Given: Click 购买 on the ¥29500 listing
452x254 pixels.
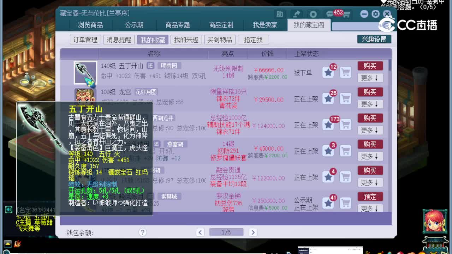Looking at the screenshot, I should tap(370, 92).
